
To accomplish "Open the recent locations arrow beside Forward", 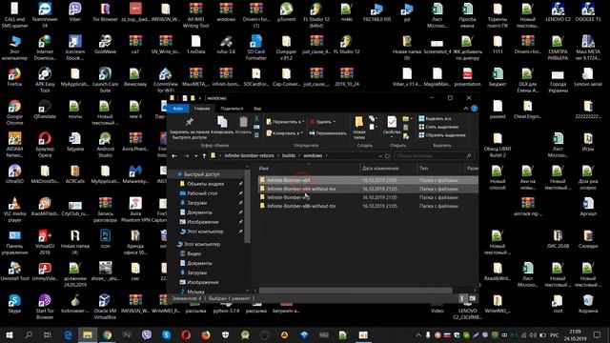I will pyautogui.click(x=195, y=156).
